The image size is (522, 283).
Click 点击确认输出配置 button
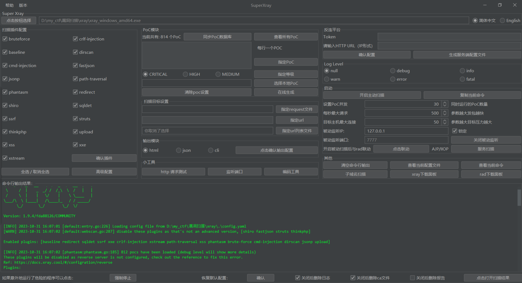click(x=277, y=150)
